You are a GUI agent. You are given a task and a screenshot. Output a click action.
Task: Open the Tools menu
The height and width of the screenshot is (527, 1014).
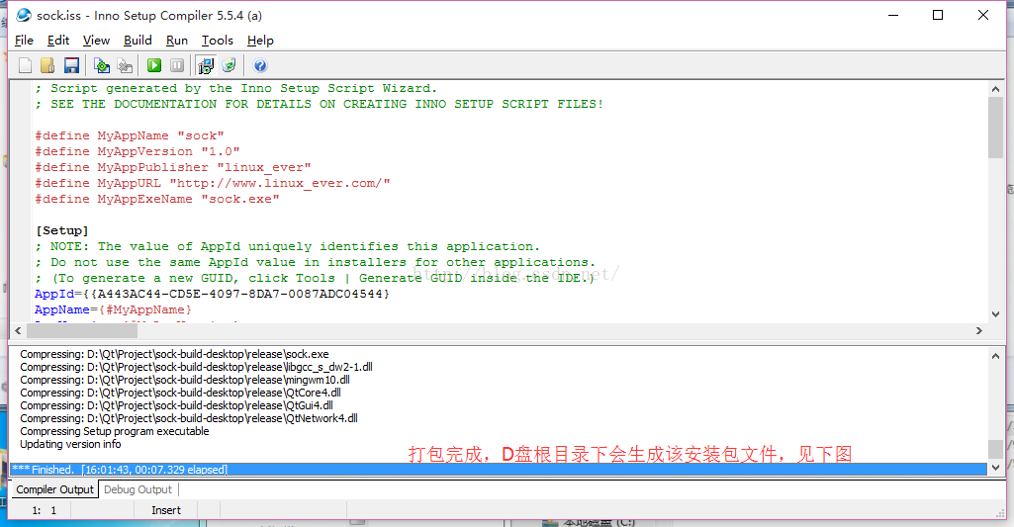click(218, 41)
